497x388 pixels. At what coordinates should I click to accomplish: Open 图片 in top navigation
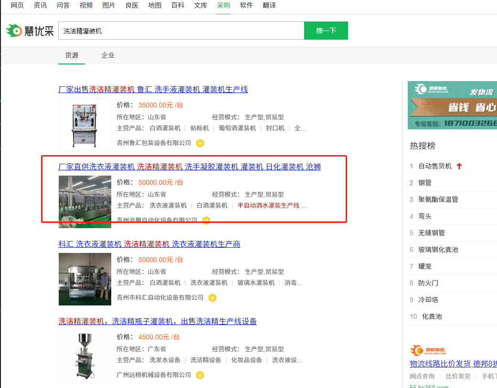pyautogui.click(x=109, y=5)
